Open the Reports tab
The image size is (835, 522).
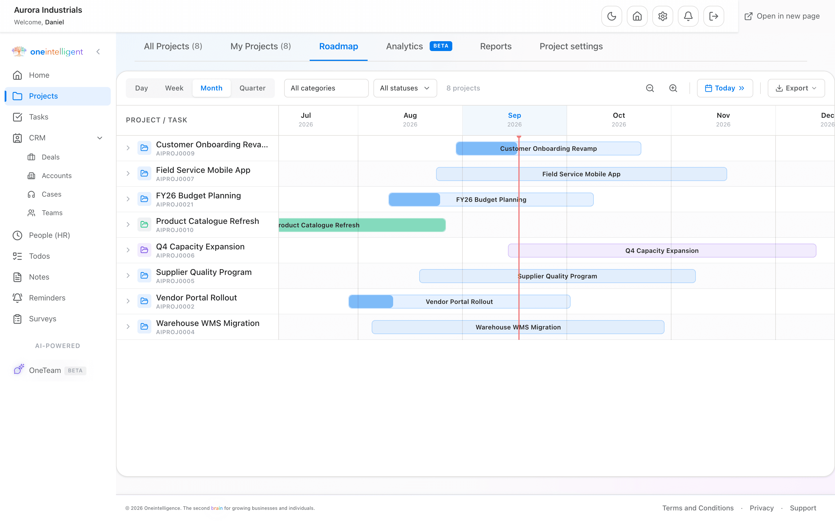pos(496,46)
